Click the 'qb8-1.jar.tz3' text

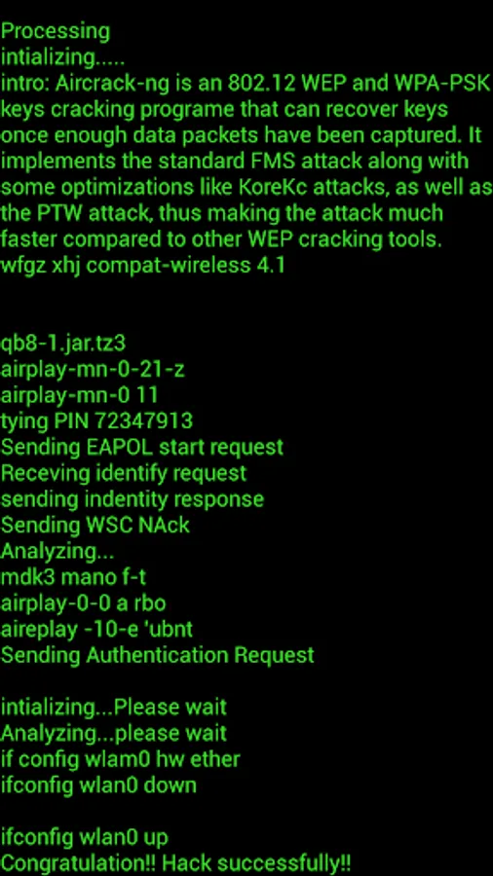63,343
